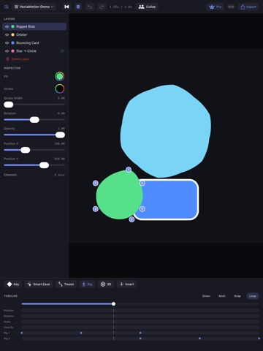Toggle visibility of Orbiter layer
Screen dimensions: 263x351
coord(7,34)
